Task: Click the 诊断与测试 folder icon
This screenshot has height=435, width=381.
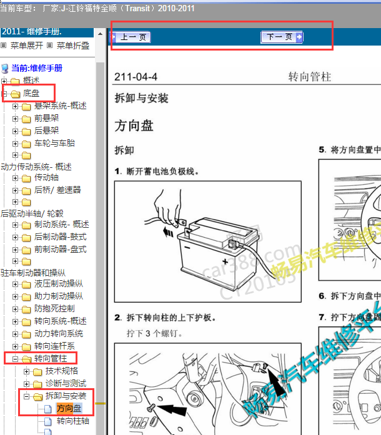Action: [37, 384]
